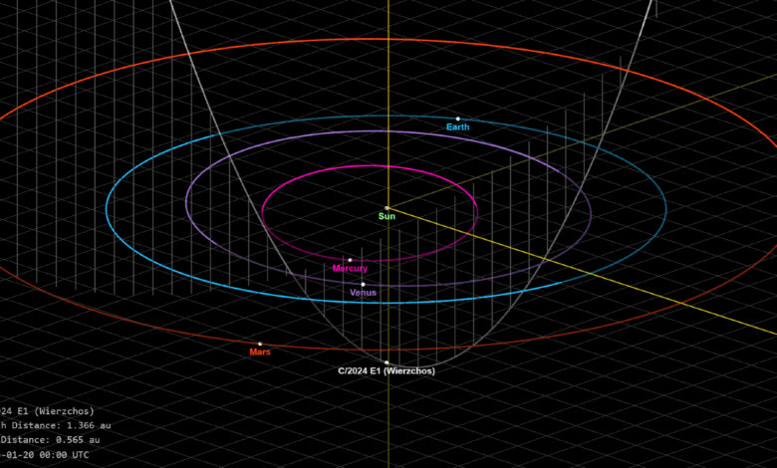Click the 00:00 UTC date readout
The height and width of the screenshot is (468, 777).
(x=64, y=454)
